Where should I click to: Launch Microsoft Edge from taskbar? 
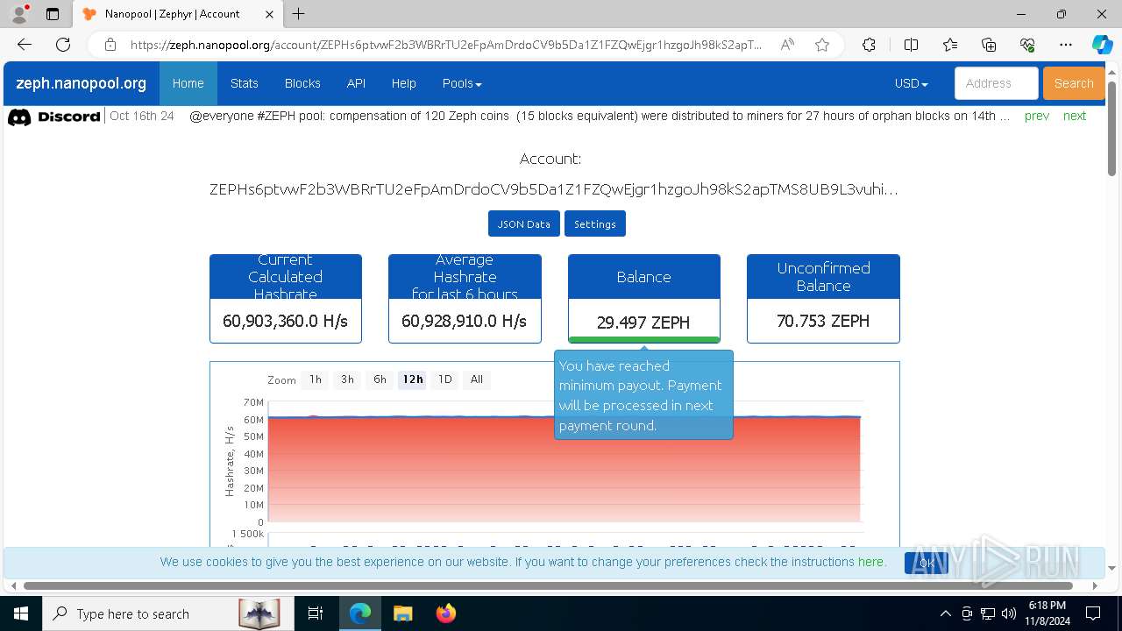tap(360, 613)
